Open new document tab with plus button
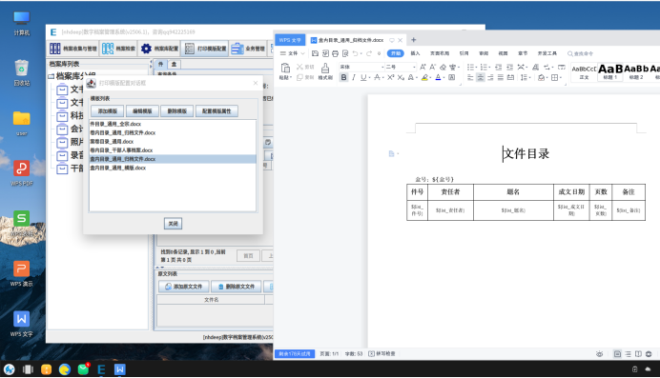This screenshot has width=660, height=378. tap(413, 40)
